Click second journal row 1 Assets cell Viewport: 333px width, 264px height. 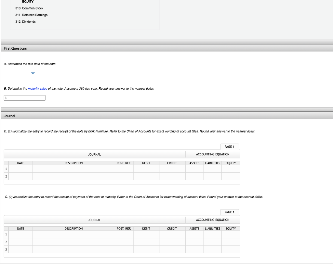coord(194,234)
